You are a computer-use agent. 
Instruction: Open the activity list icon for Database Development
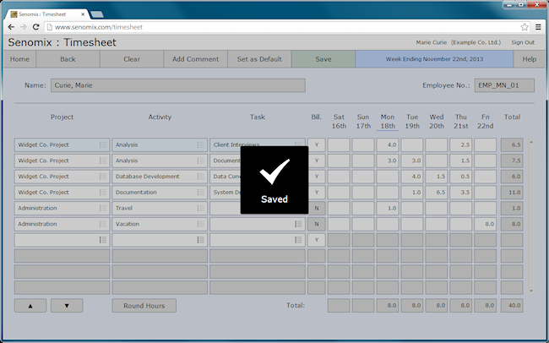(200, 177)
